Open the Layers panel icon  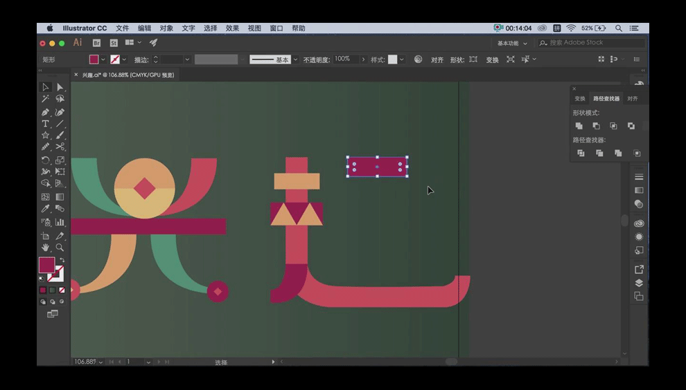pyautogui.click(x=639, y=283)
